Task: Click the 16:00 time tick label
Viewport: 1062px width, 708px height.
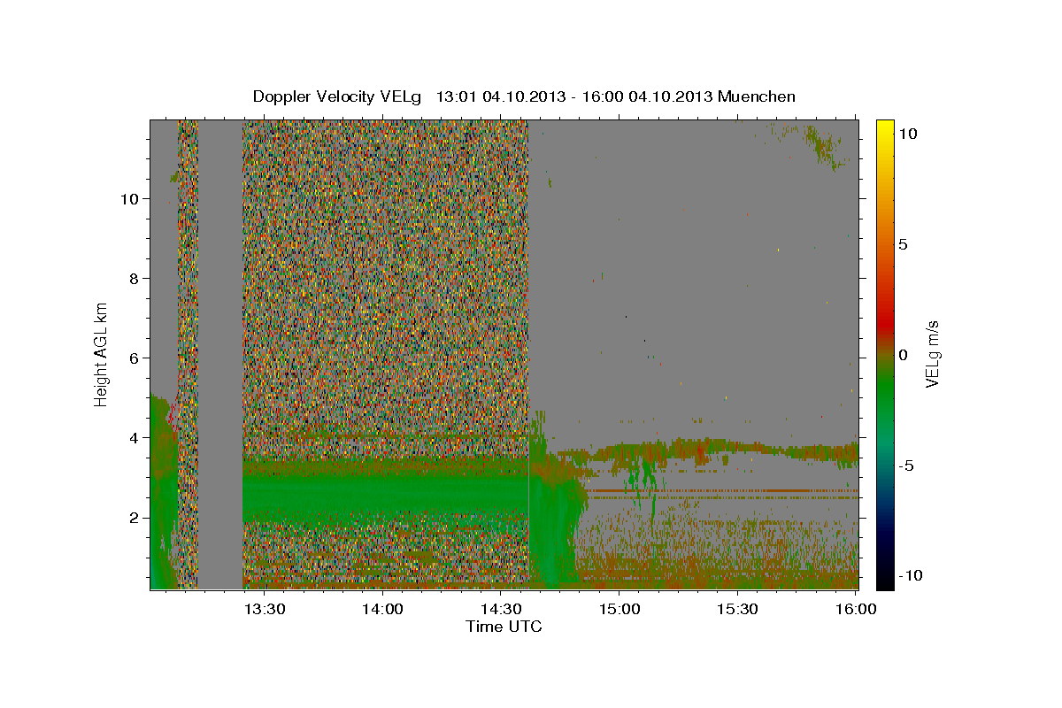Action: click(855, 609)
